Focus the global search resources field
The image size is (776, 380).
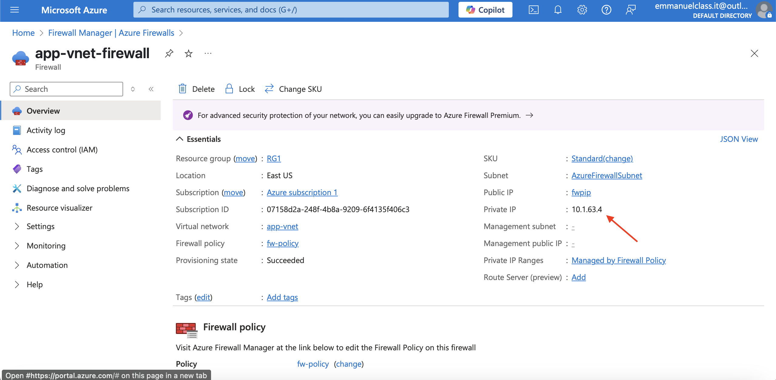[x=291, y=10]
